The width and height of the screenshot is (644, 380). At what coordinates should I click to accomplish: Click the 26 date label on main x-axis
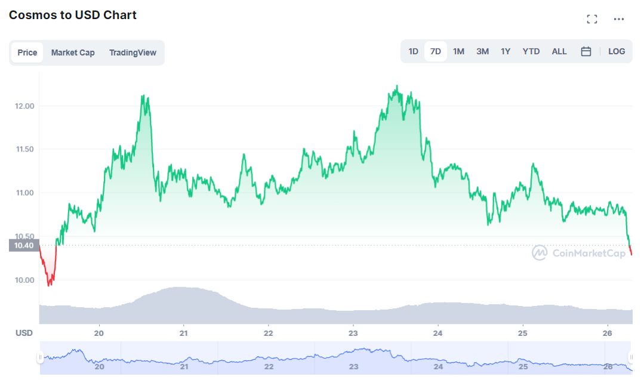tap(608, 333)
